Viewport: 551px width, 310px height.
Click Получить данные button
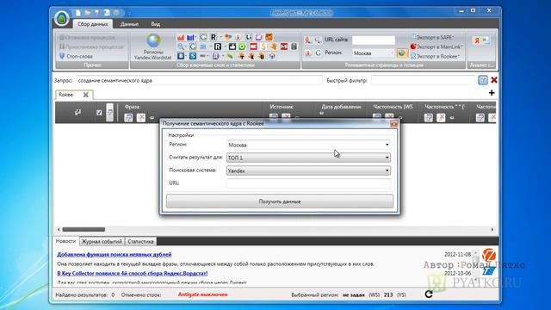280,201
